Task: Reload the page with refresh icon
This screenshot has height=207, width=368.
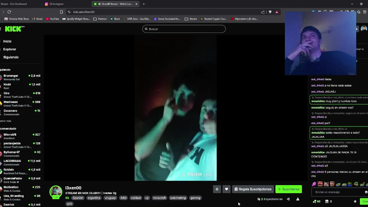Action: click(9, 12)
